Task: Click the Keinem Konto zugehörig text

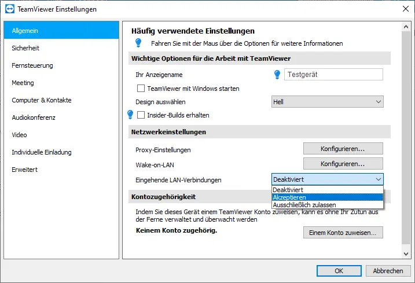Action: [x=177, y=230]
